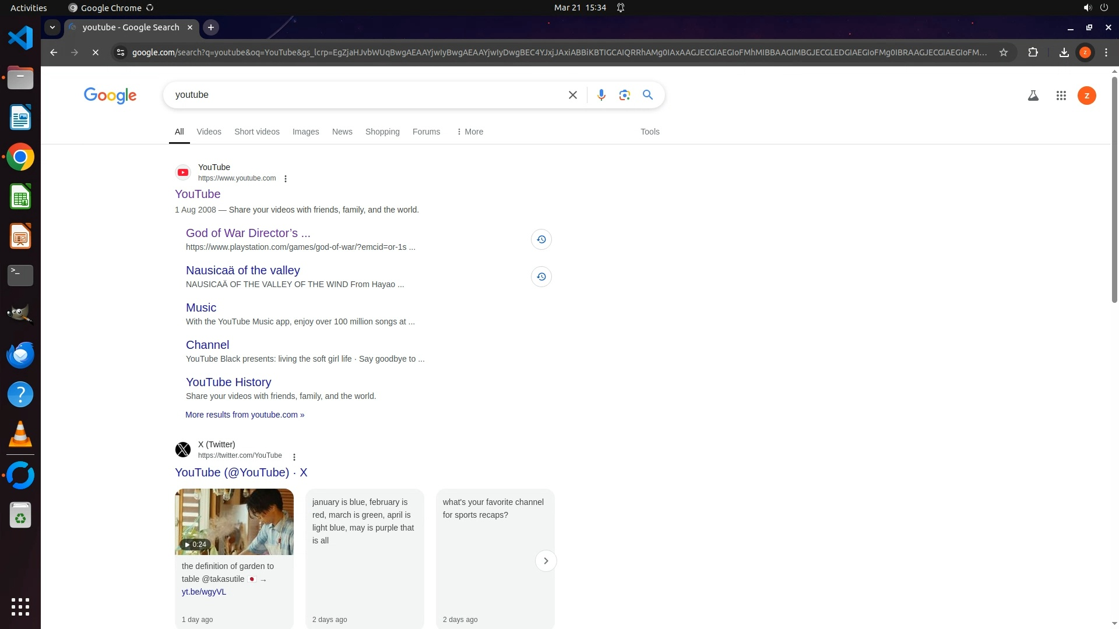Open options for youtube.com result

[286, 179]
